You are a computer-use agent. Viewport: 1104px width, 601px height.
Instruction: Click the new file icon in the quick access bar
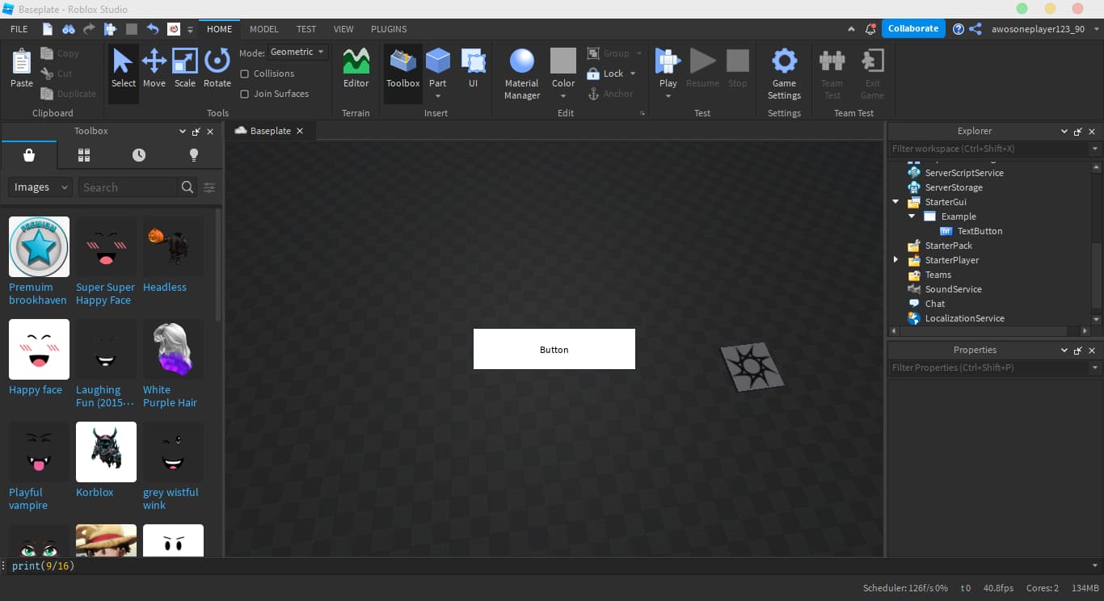tap(48, 29)
